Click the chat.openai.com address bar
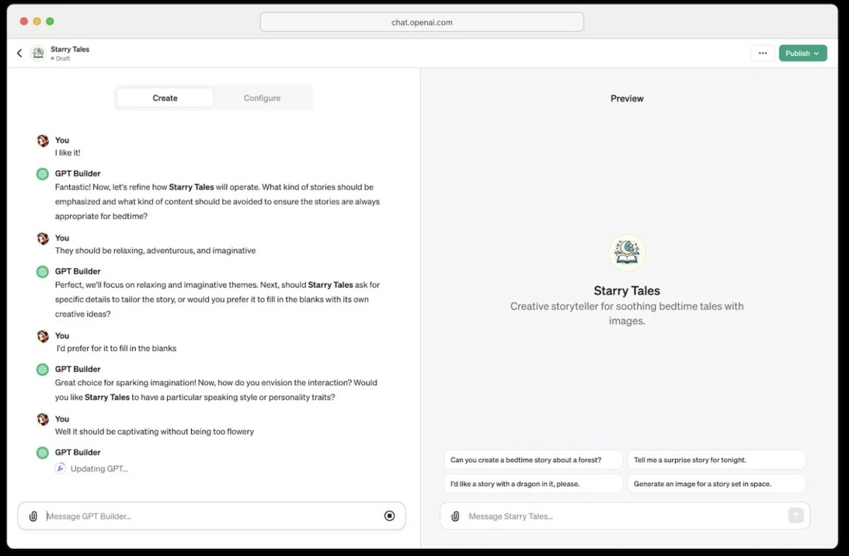The height and width of the screenshot is (556, 849). [422, 22]
